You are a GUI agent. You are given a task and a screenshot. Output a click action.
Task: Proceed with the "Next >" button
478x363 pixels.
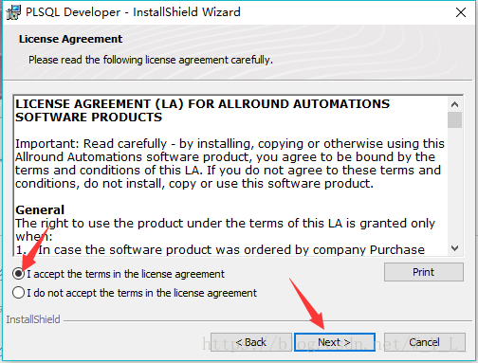click(x=335, y=342)
